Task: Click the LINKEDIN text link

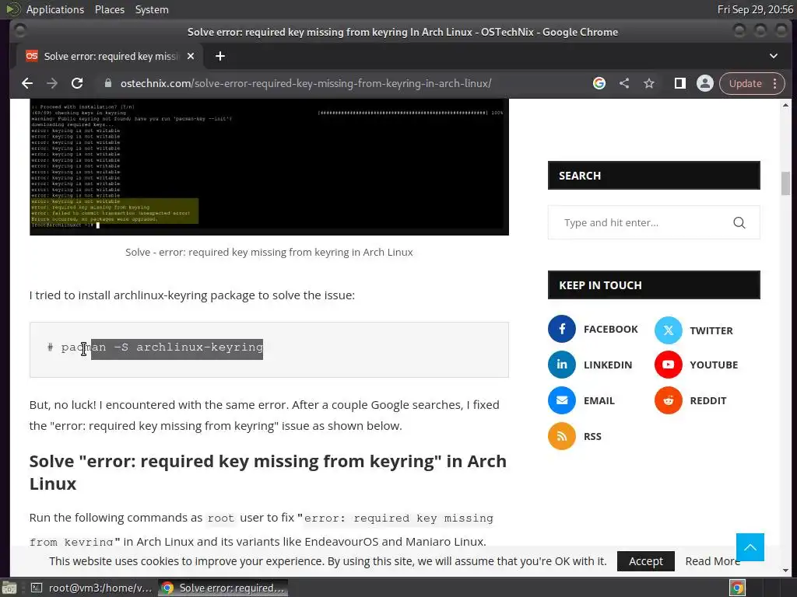Action: point(608,365)
